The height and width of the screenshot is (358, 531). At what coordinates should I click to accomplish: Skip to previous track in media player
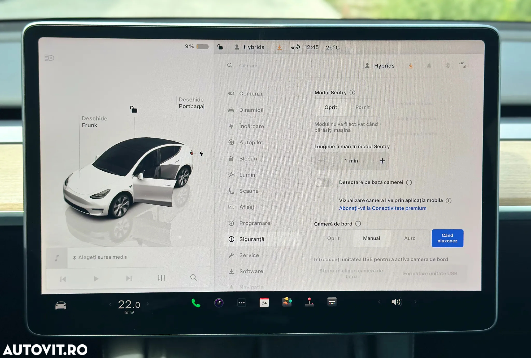[63, 279]
